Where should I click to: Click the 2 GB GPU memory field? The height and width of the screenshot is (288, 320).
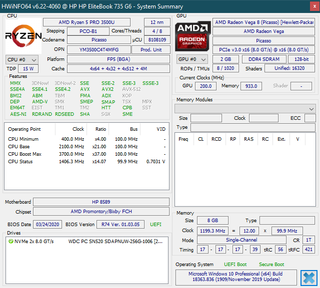coord(225,59)
